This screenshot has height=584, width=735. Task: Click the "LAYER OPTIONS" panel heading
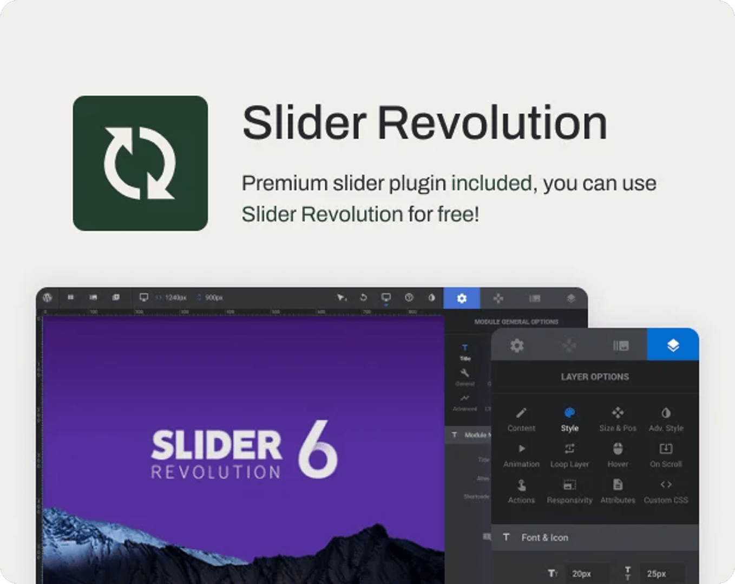[x=595, y=377]
